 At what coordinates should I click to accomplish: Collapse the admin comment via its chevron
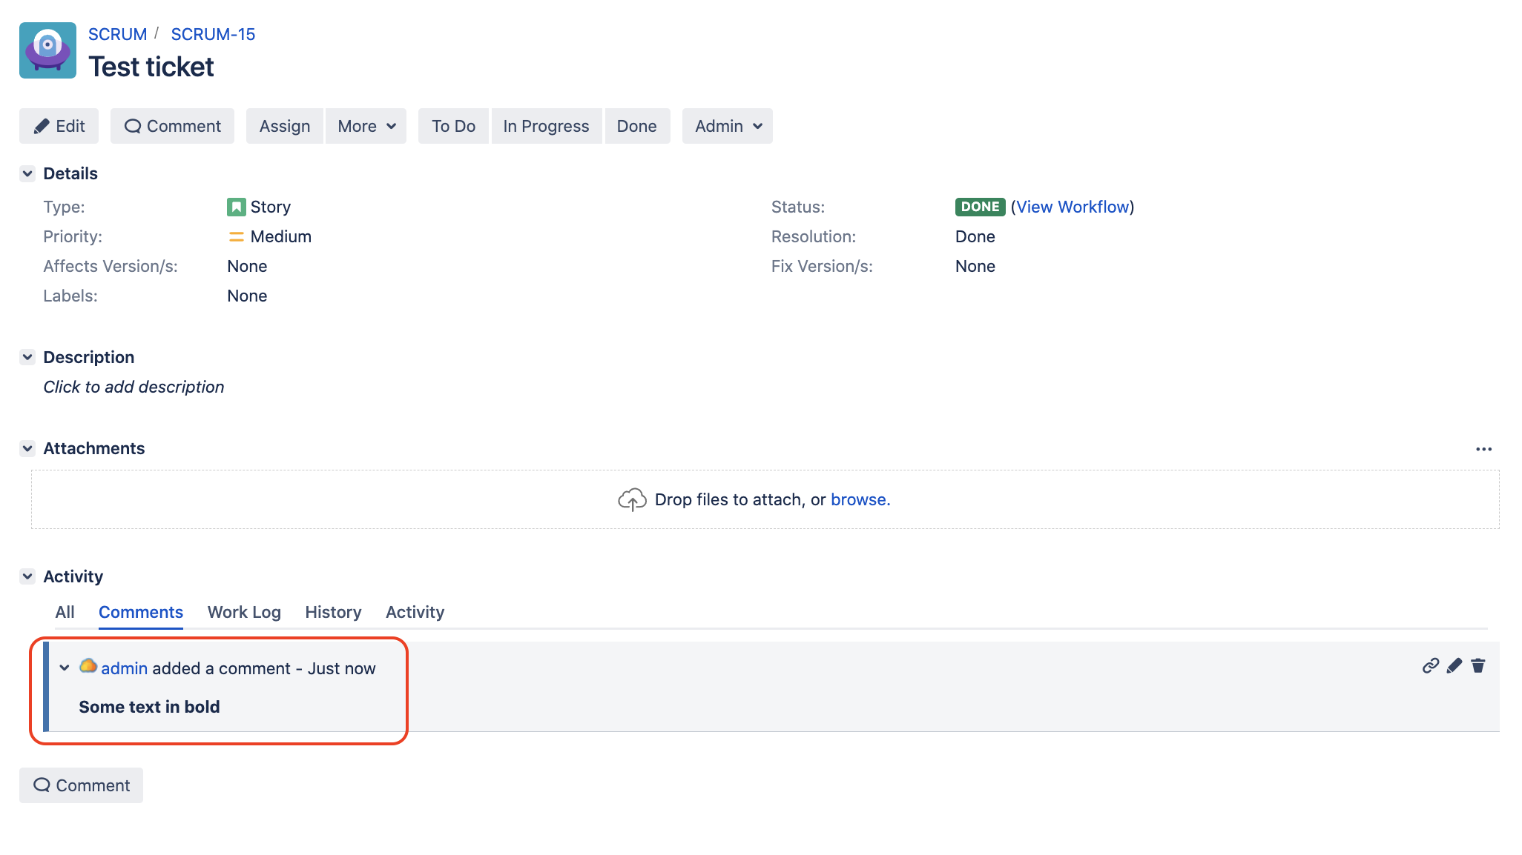[x=65, y=667]
